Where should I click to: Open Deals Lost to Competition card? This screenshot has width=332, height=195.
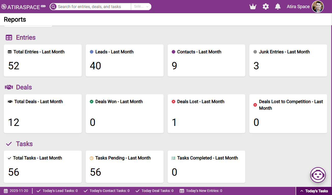point(288,113)
